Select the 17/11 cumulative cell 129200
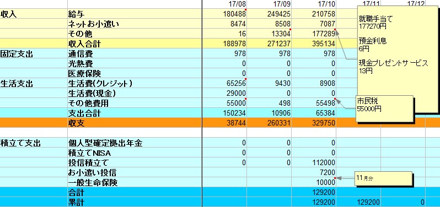 point(358,202)
